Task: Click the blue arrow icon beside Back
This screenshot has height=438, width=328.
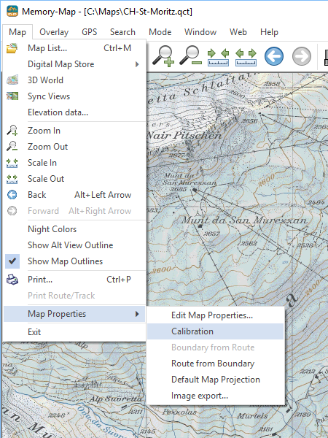Action: click(x=12, y=195)
